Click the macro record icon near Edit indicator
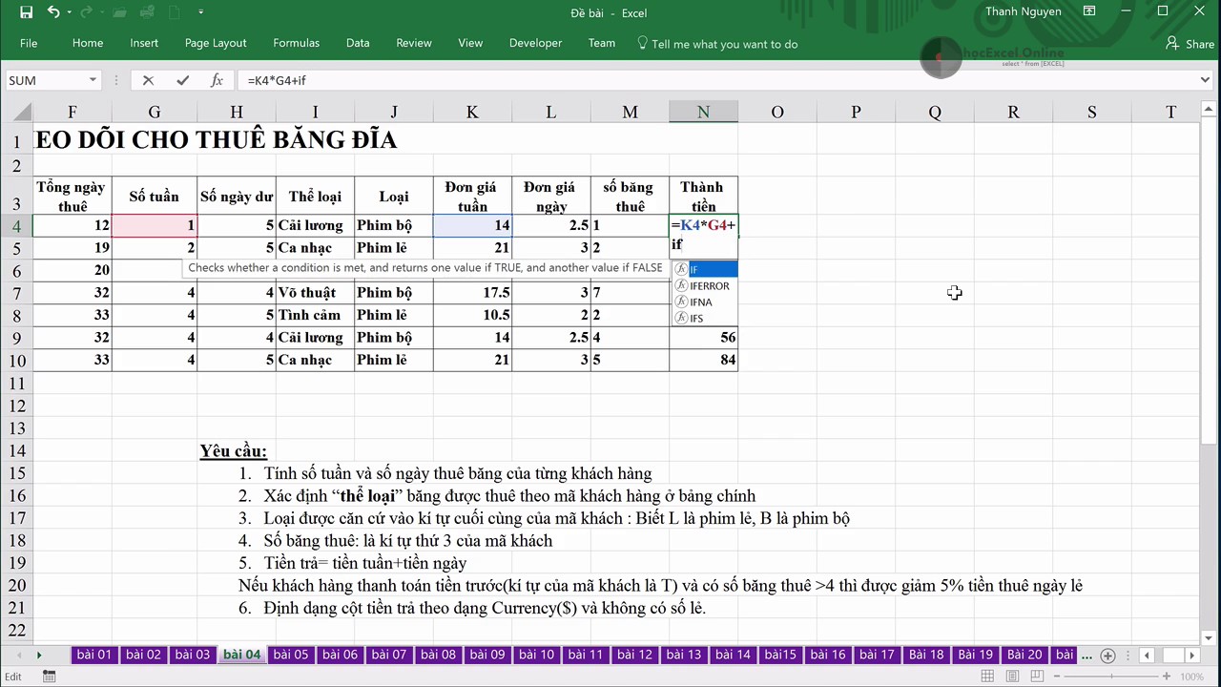The height and width of the screenshot is (687, 1221). (x=48, y=676)
